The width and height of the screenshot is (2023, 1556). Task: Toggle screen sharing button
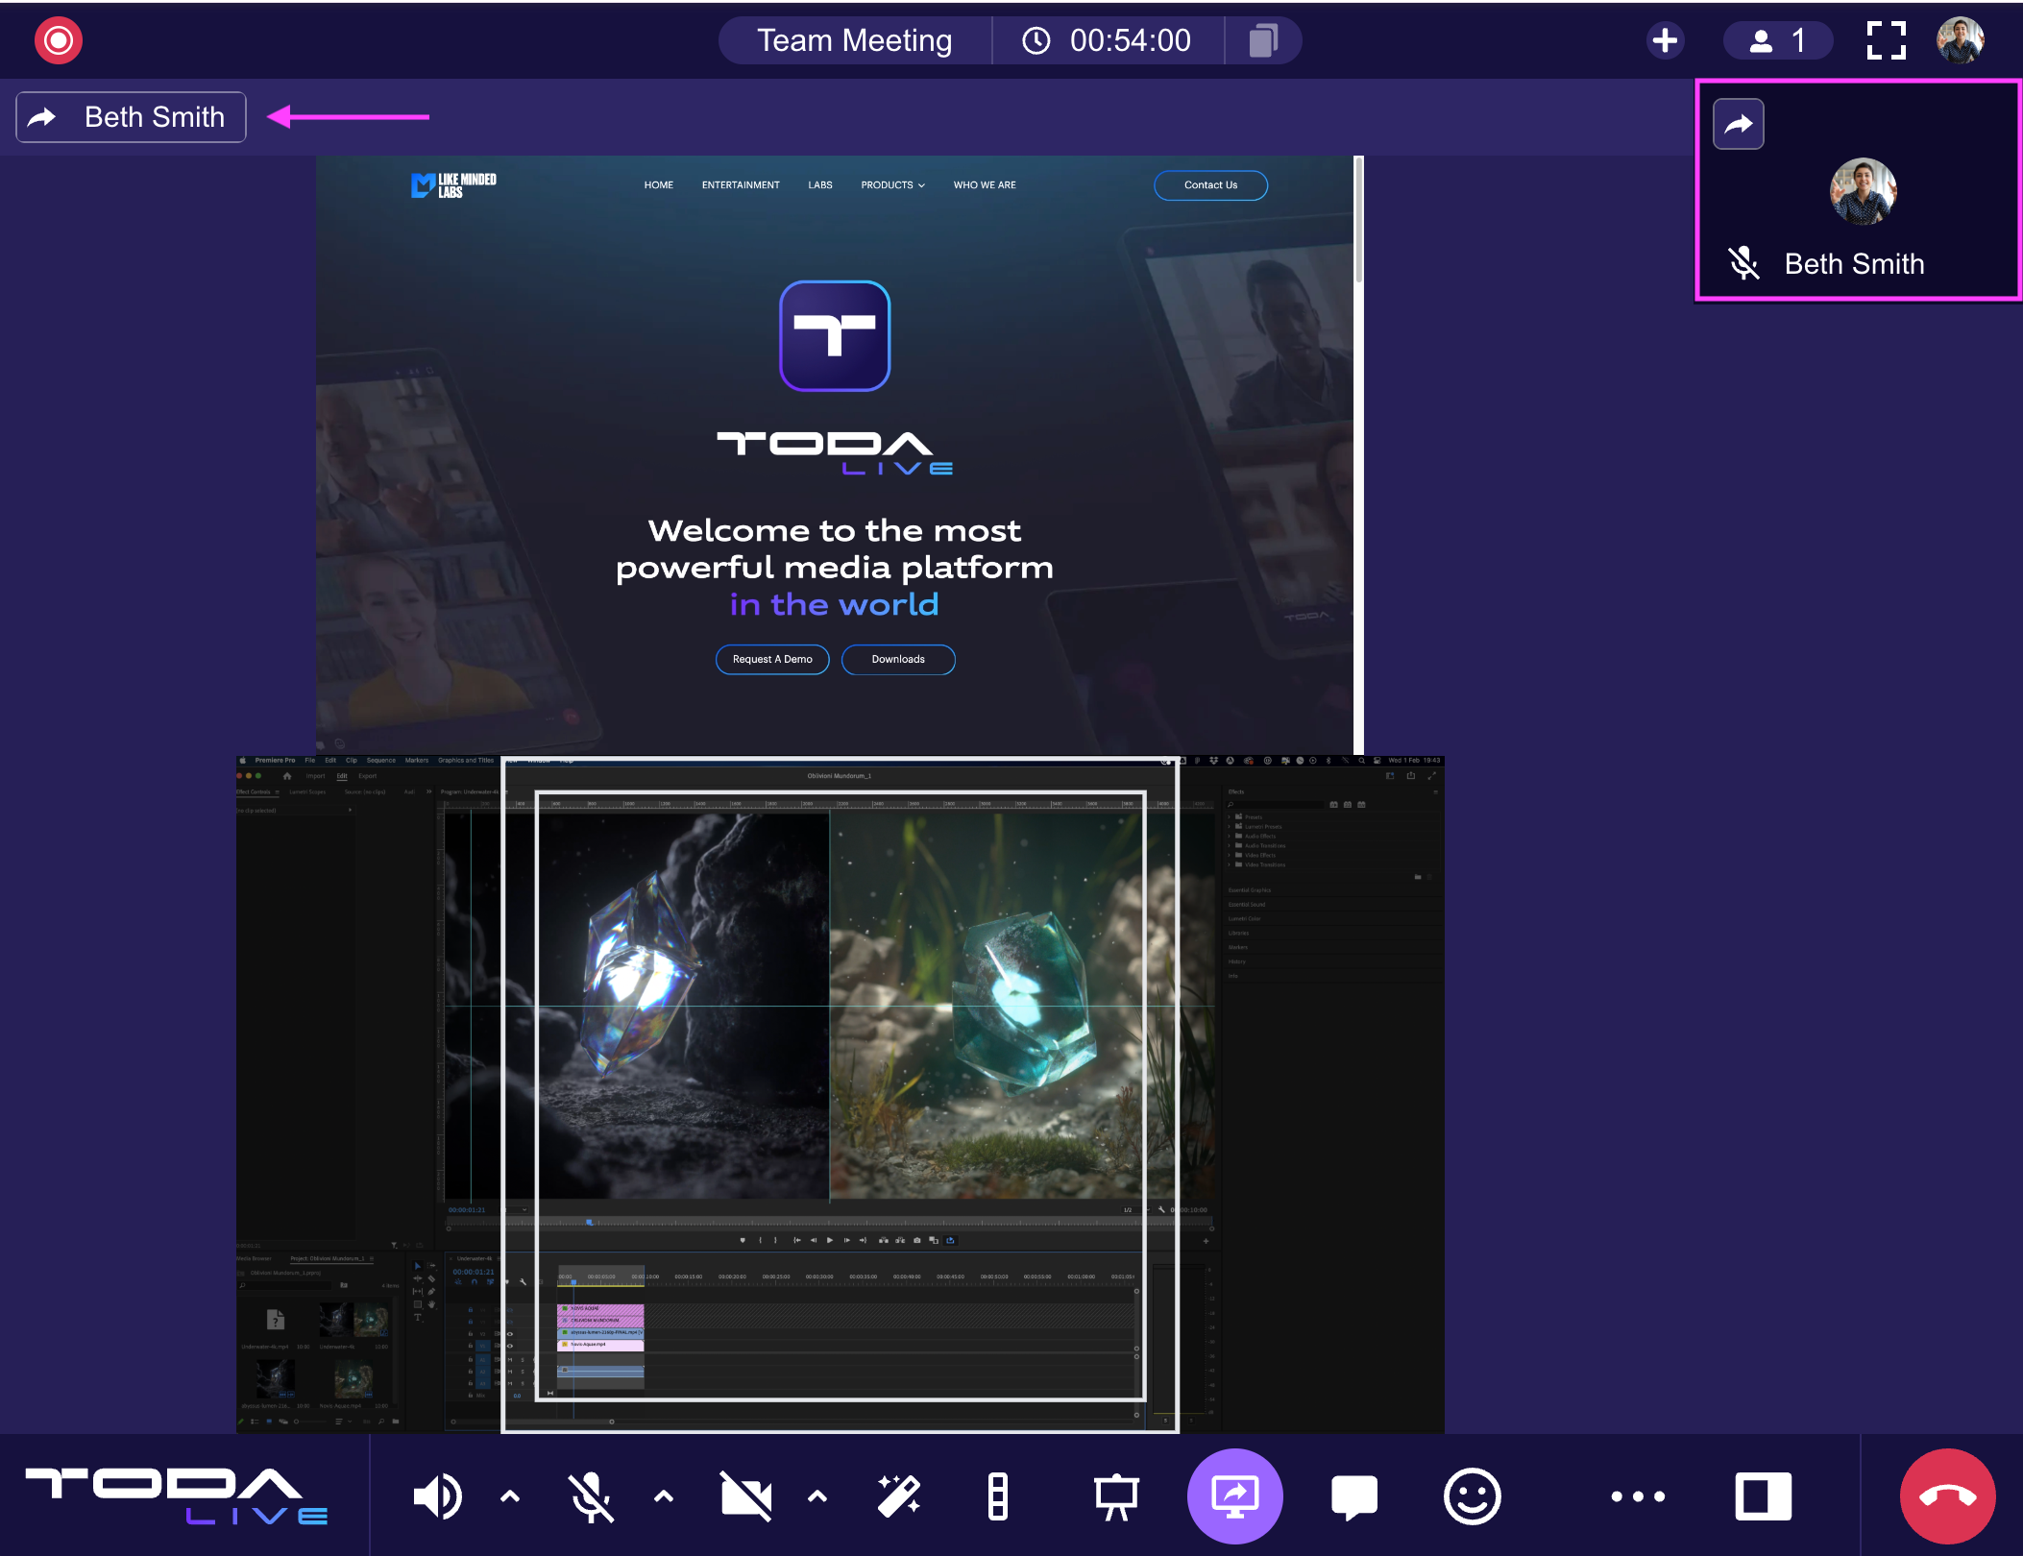(1234, 1495)
